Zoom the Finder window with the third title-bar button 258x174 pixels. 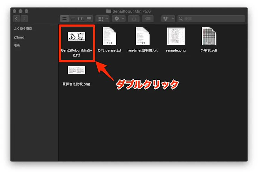pos(26,11)
